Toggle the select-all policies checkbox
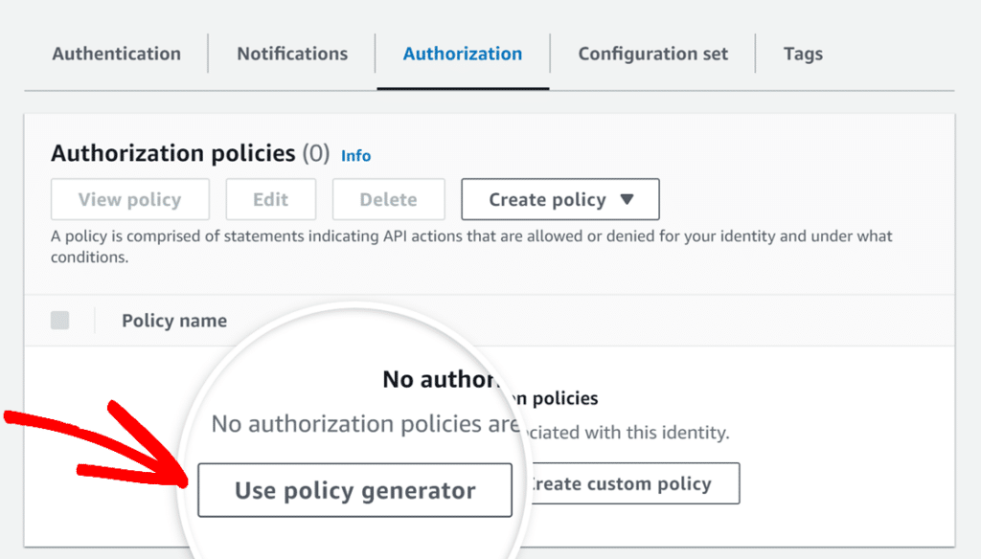The width and height of the screenshot is (981, 559). (59, 321)
